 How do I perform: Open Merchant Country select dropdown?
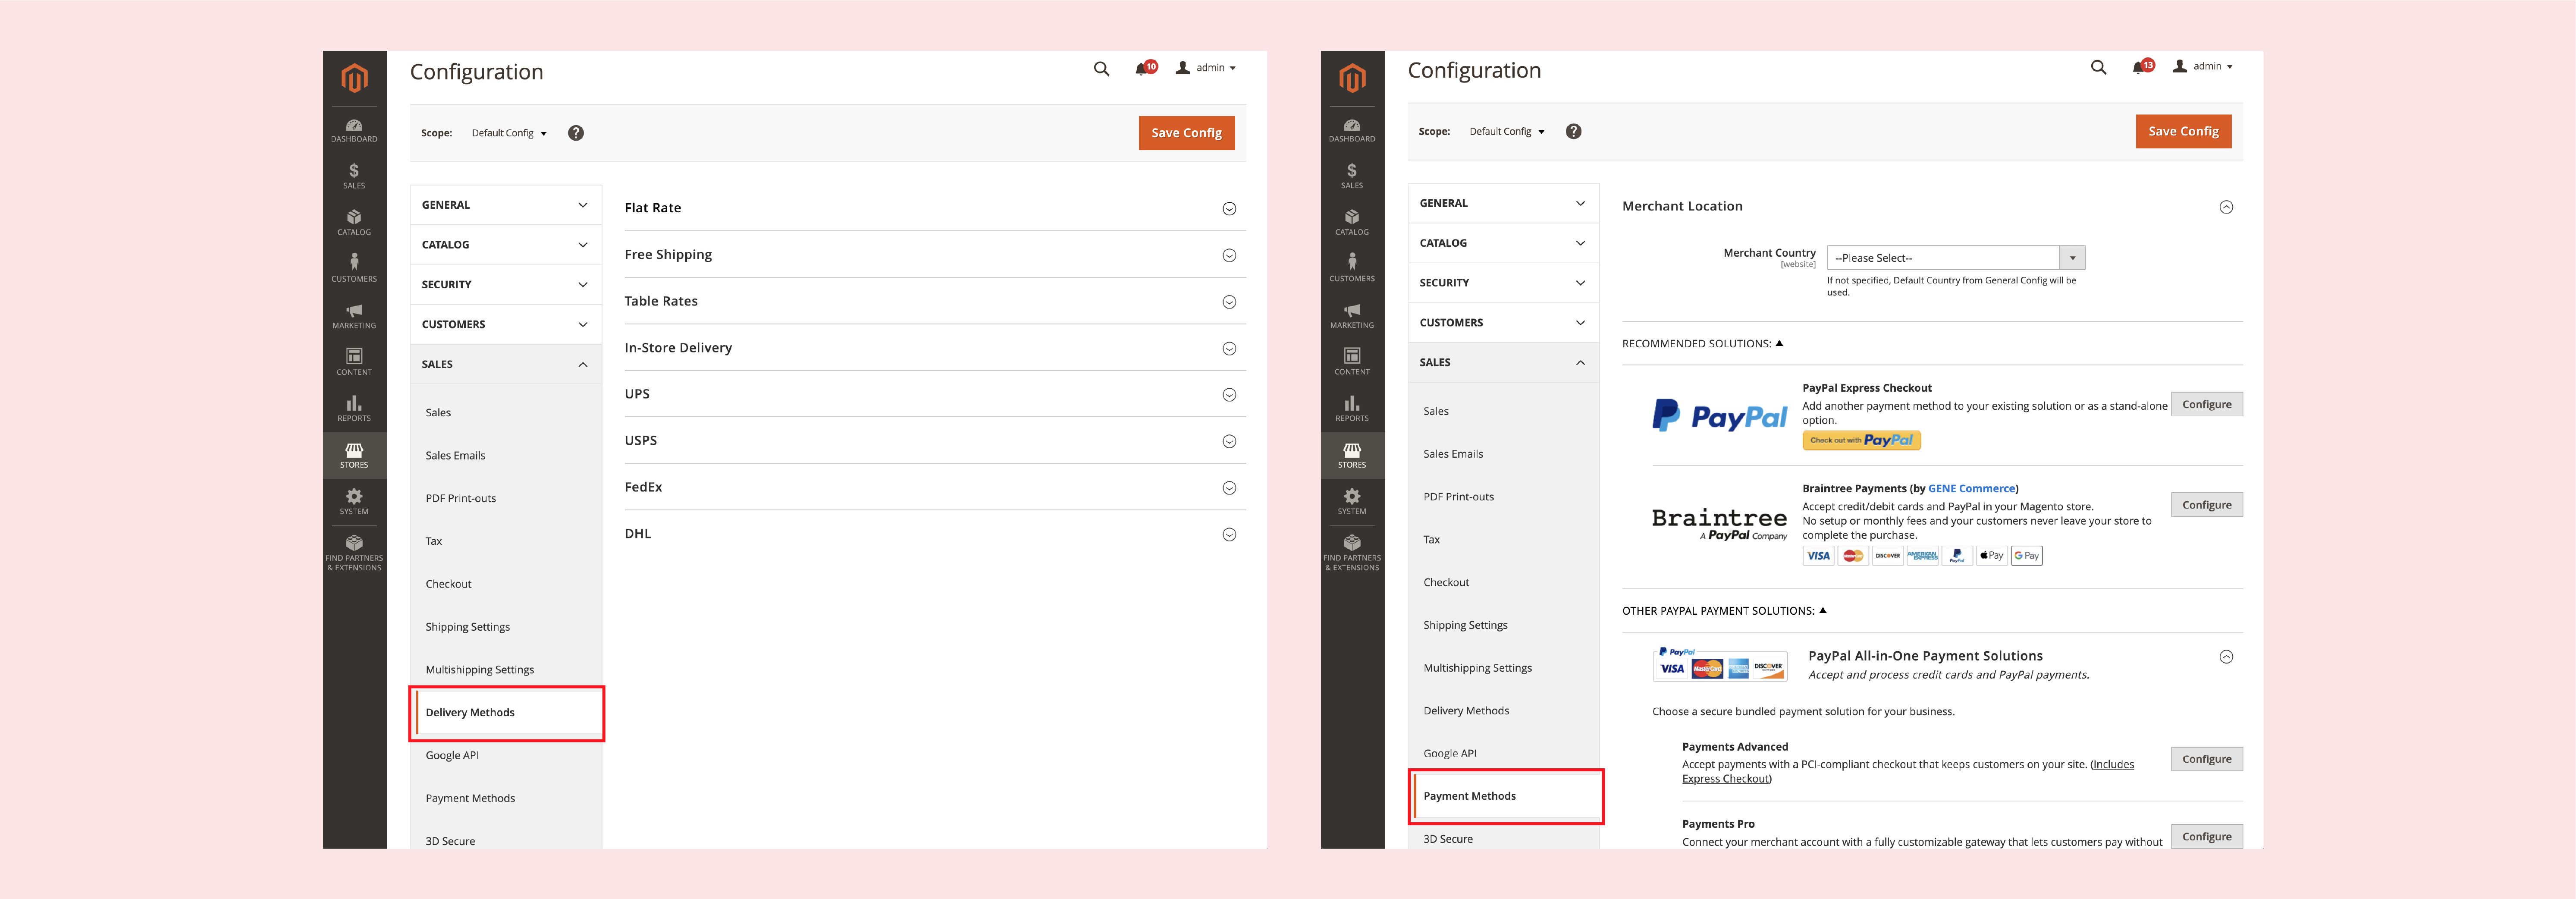point(1955,258)
